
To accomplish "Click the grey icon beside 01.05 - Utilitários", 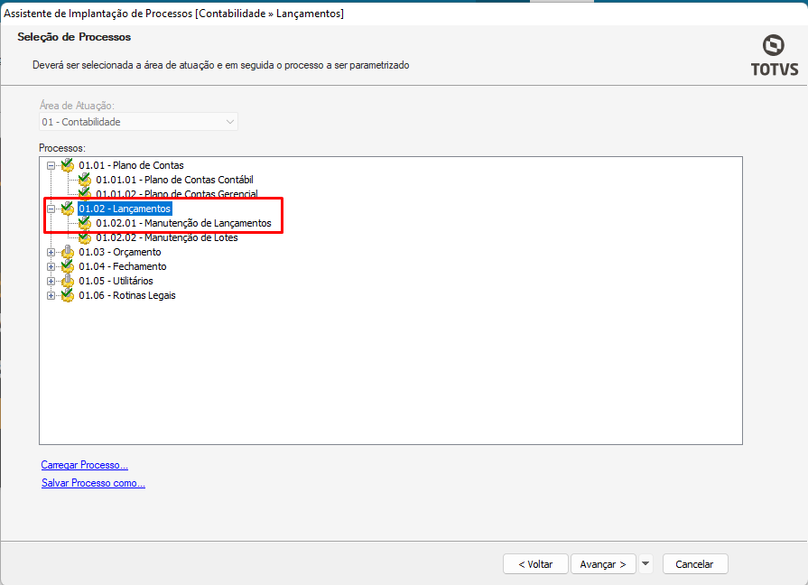I will click(68, 281).
